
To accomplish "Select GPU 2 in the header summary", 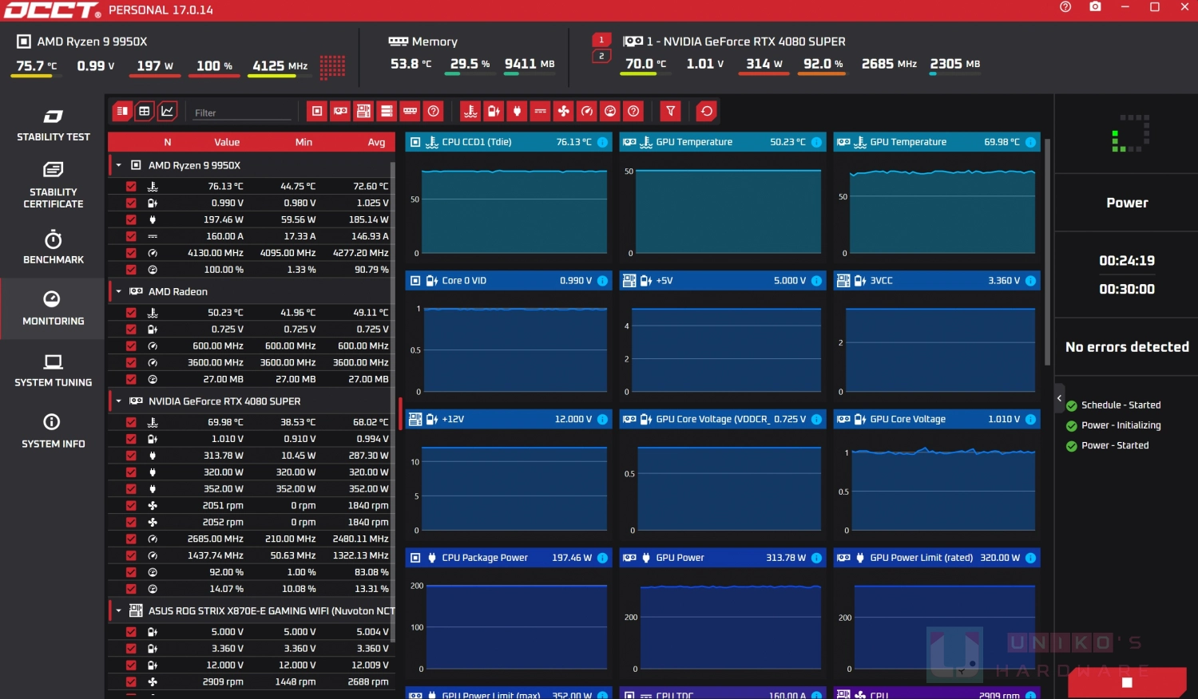I will [x=601, y=56].
